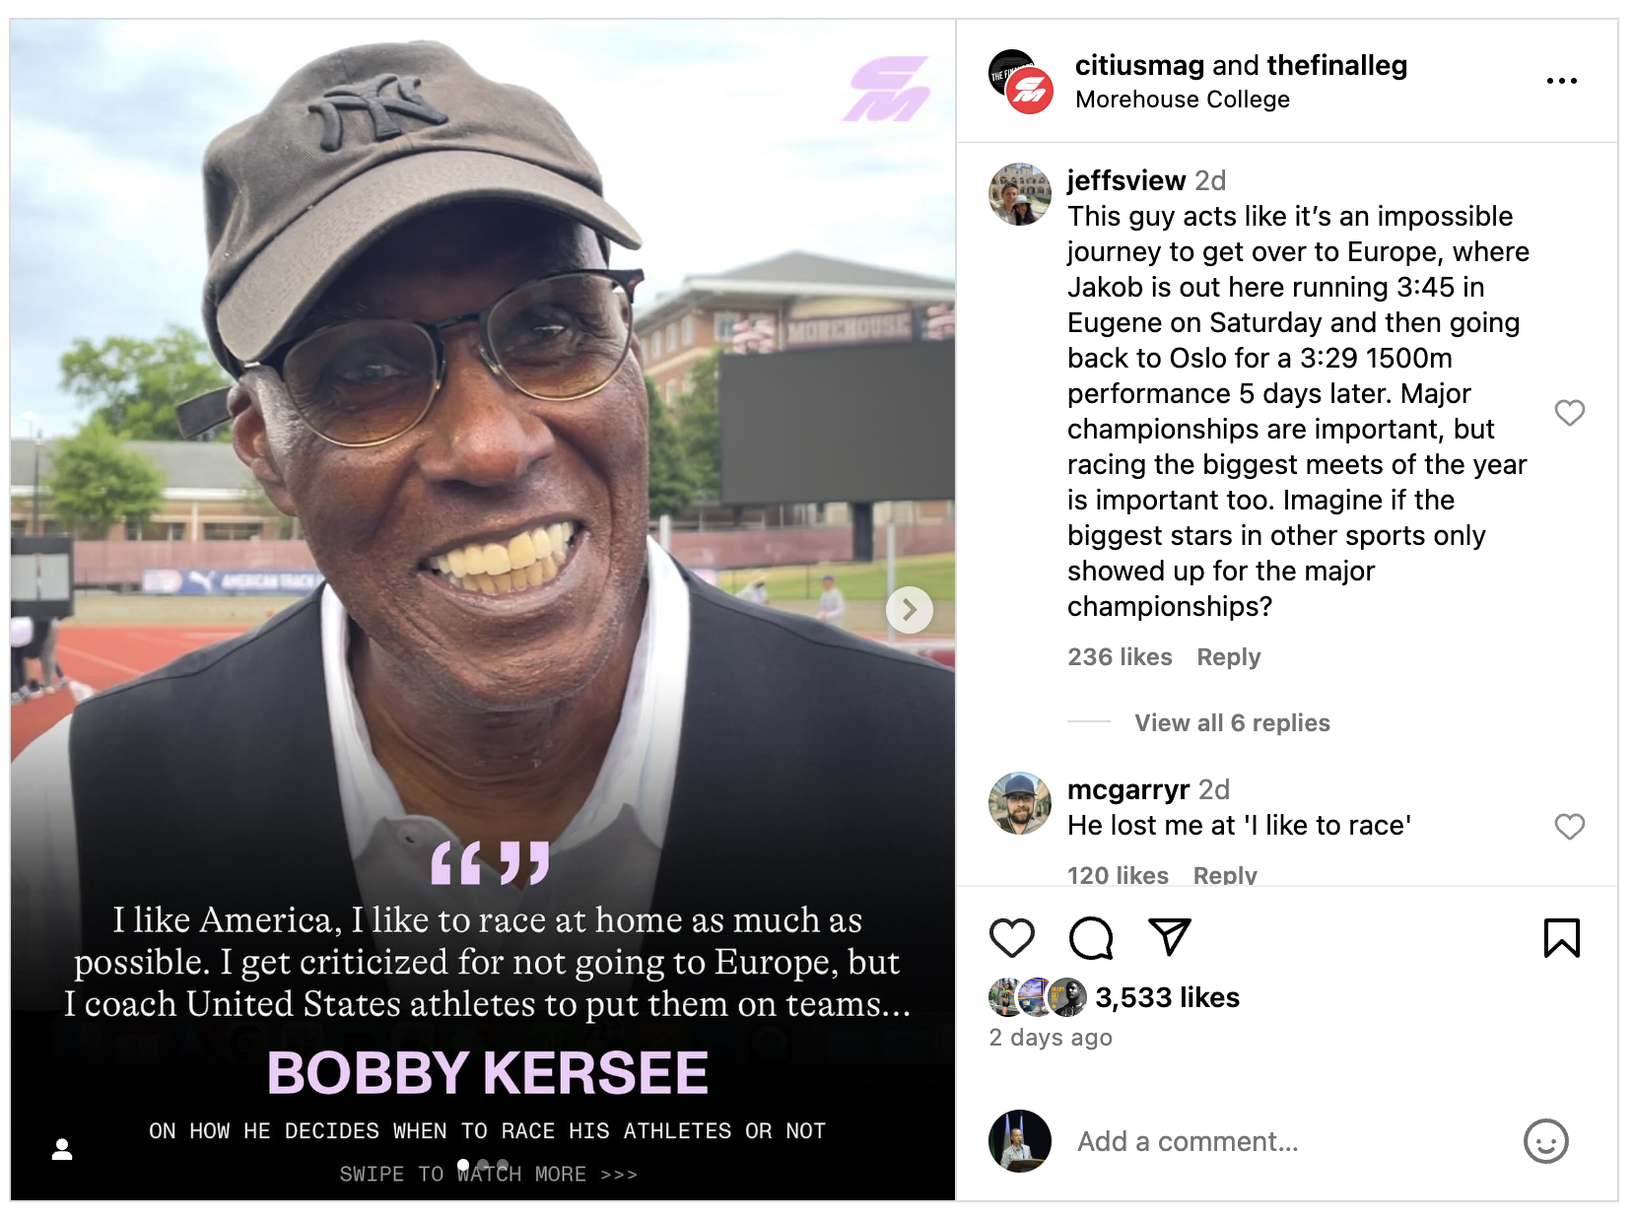Image resolution: width=1634 pixels, height=1218 pixels.
Task: Open the comment bubble icon
Action: point(1091,938)
